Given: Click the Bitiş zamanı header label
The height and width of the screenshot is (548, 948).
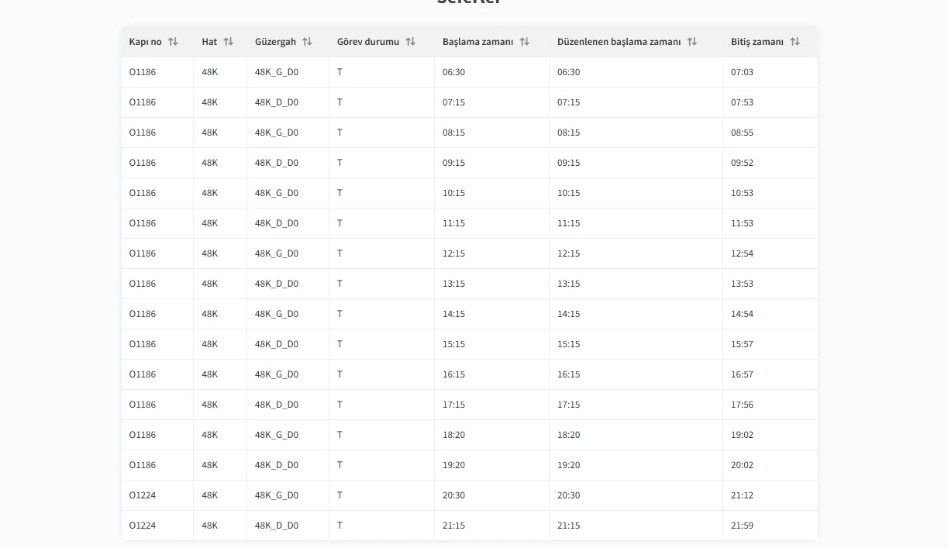Looking at the screenshot, I should (757, 42).
